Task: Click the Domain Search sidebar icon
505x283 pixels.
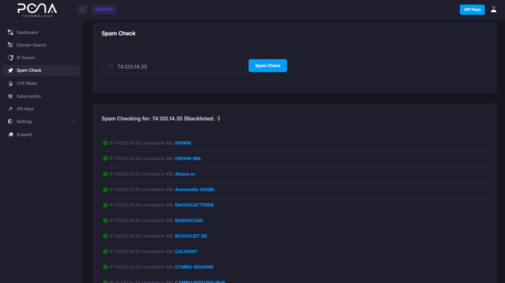Action: 10,45
